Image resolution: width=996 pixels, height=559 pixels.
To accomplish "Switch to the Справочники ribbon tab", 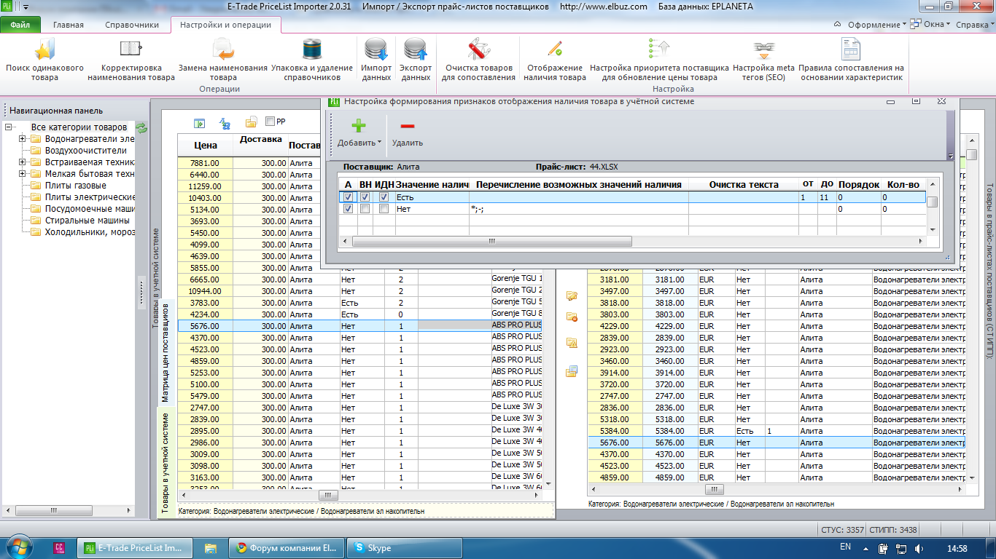I will 132,25.
